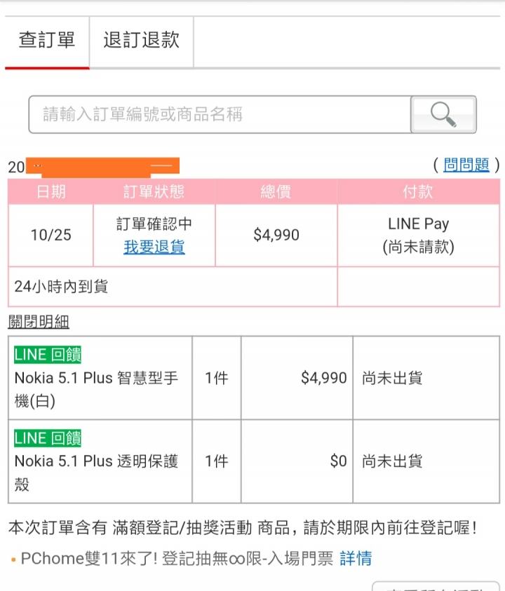Click the magnifying glass search icon
505x591 pixels.
(443, 114)
